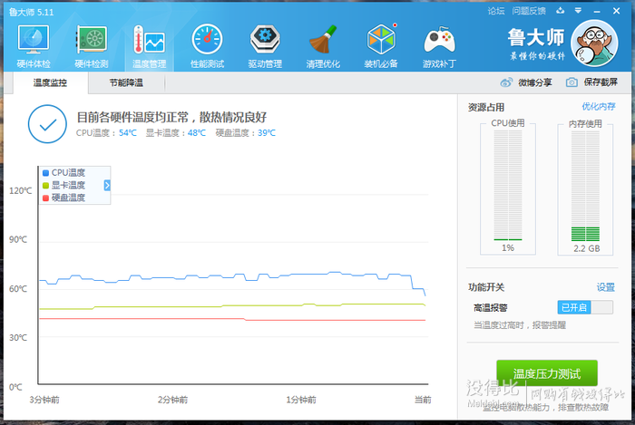635x425 pixels.
Task: Open the 设置 settings link
Action: [x=606, y=287]
